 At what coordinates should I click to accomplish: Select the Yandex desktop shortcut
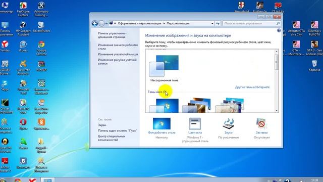(x=5, y=46)
